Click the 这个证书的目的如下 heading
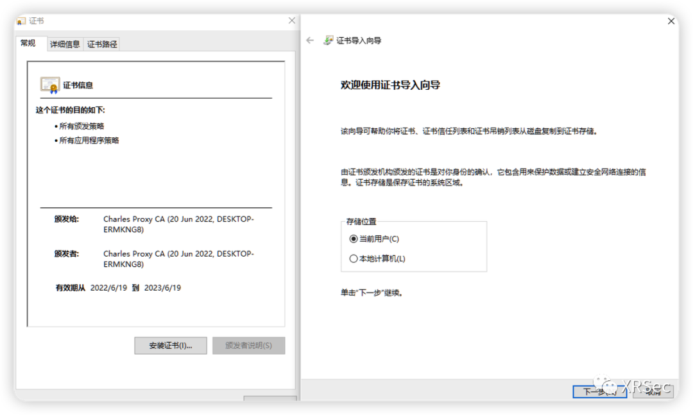Screen dimensions: 693x415 click(71, 110)
